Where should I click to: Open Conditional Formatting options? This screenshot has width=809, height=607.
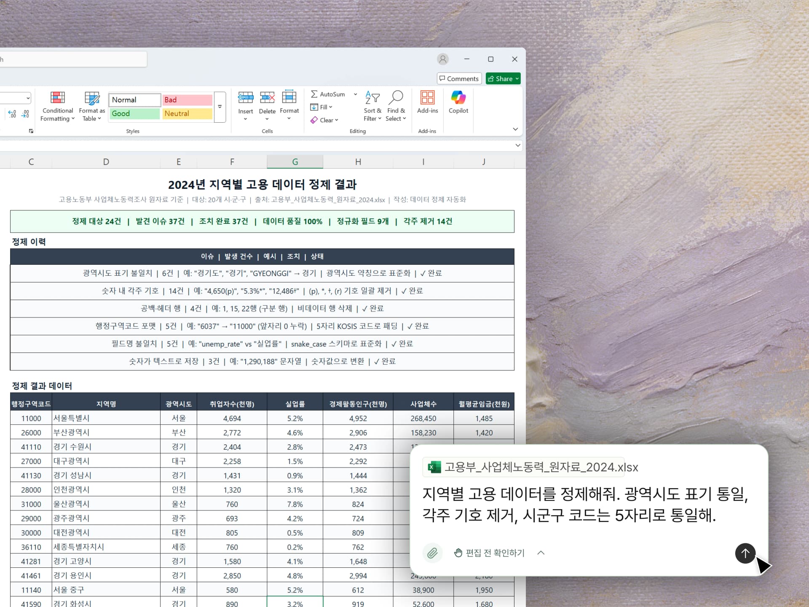coord(57,106)
